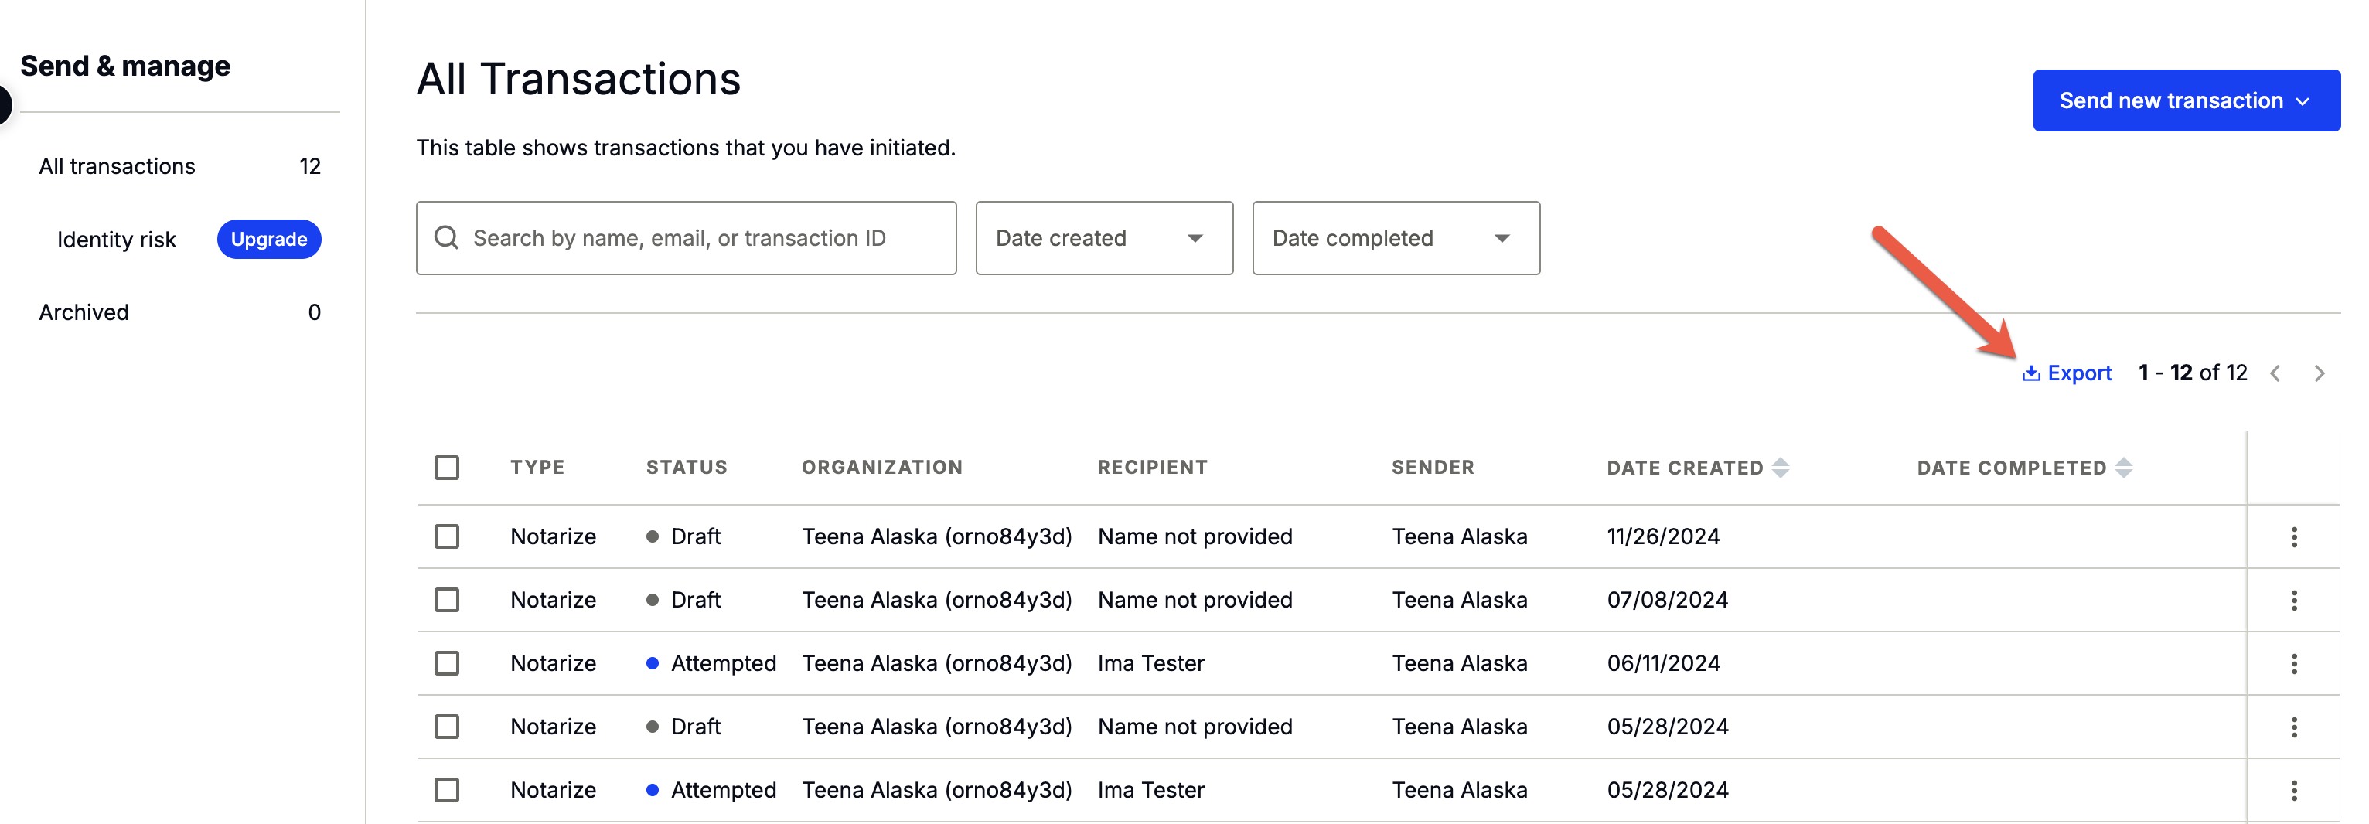
Task: Click the RECIPIENT column header
Action: (1152, 467)
